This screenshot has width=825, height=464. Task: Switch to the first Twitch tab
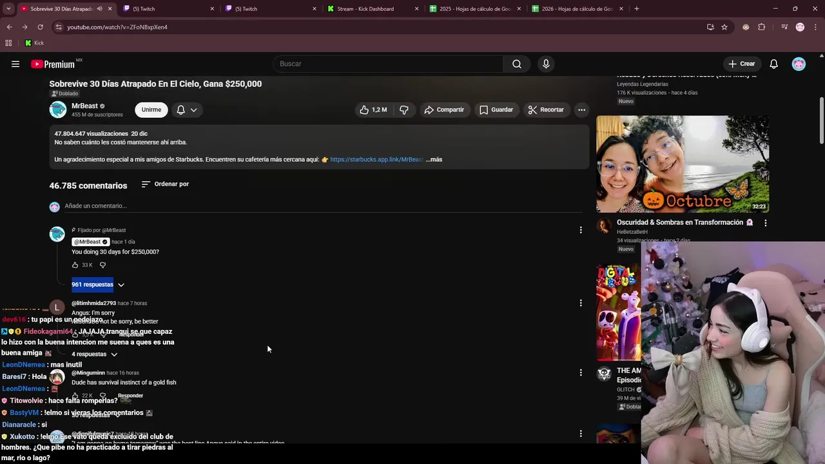pos(168,9)
